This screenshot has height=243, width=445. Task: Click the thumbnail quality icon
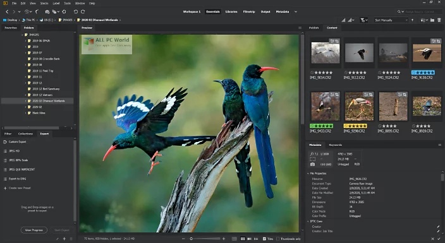343,20
